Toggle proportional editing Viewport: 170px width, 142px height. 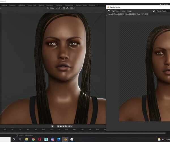click(x=71, y=8)
